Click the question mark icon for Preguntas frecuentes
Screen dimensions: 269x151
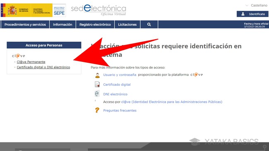pos(97,110)
